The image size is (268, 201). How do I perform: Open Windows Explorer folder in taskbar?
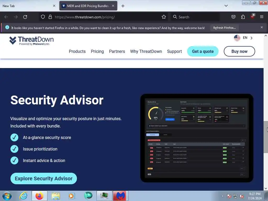pyautogui.click(x=56, y=196)
